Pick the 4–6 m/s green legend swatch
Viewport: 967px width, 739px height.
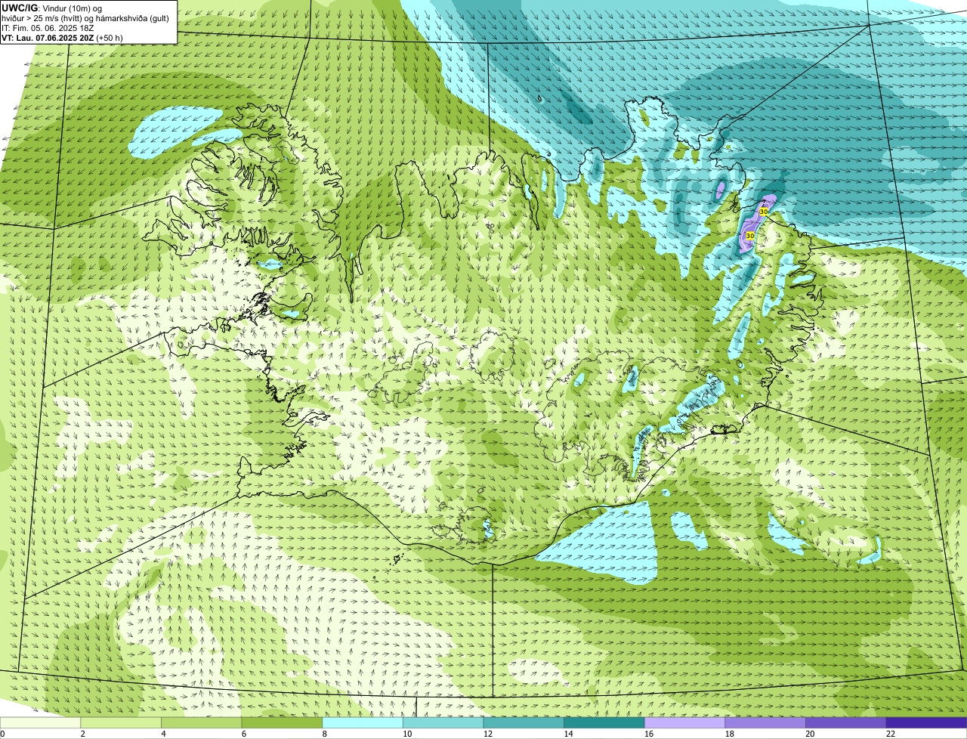pyautogui.click(x=201, y=722)
